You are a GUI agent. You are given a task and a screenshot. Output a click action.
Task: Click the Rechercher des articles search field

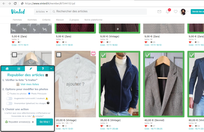pyautogui.click(x=99, y=11)
